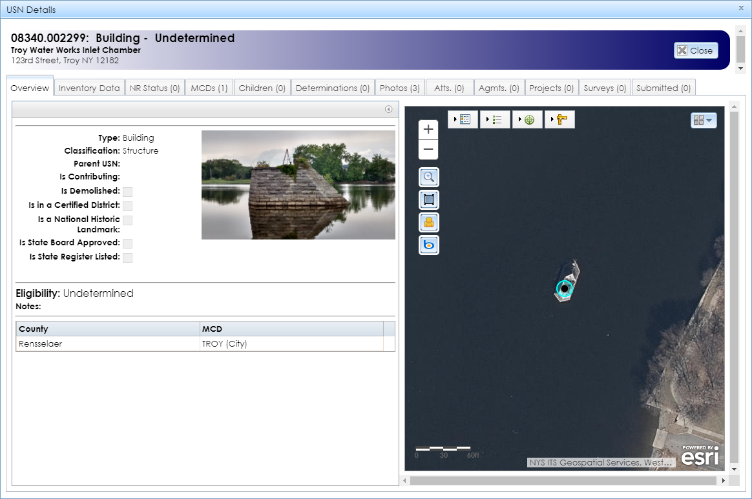Toggle Is State Register Listed checkbox

(x=127, y=258)
